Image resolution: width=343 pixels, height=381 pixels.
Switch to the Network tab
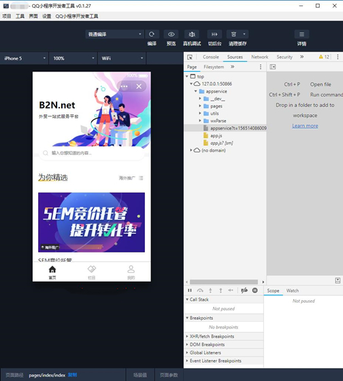(x=259, y=57)
